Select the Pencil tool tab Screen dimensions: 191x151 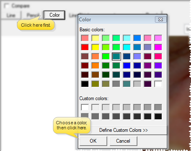(x=33, y=15)
